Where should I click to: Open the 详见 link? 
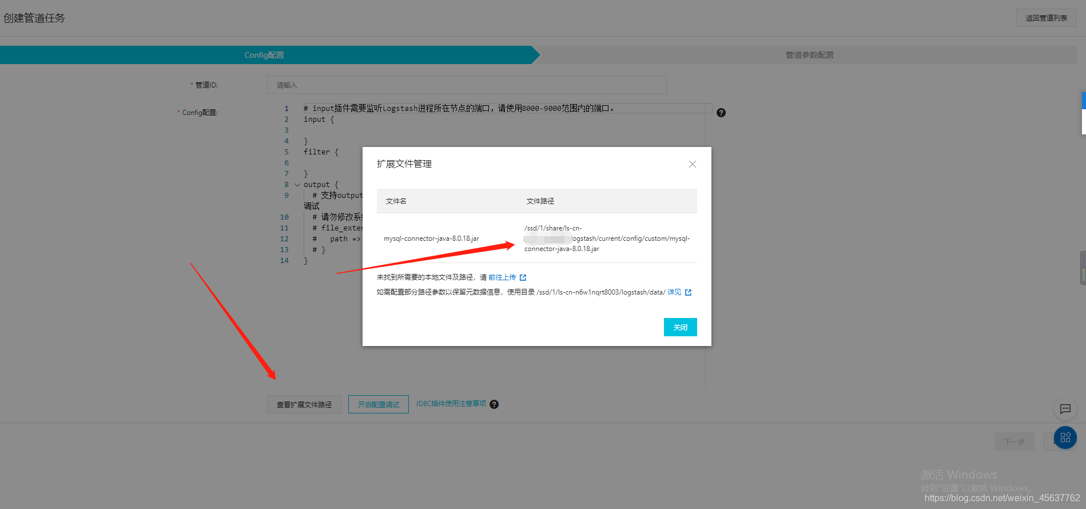[x=674, y=292]
